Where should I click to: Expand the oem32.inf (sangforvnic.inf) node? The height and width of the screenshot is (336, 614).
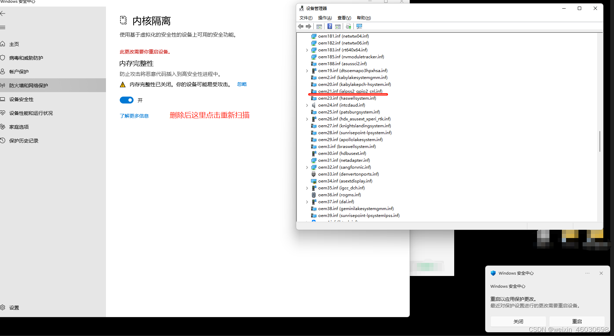point(307,167)
